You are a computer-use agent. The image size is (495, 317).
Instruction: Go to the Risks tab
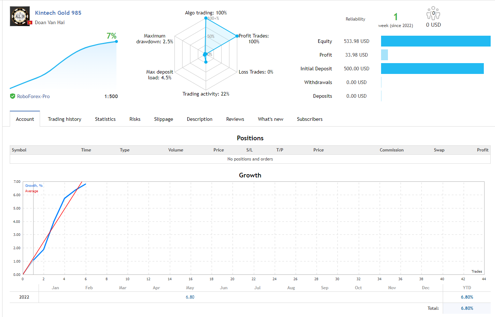pos(135,119)
